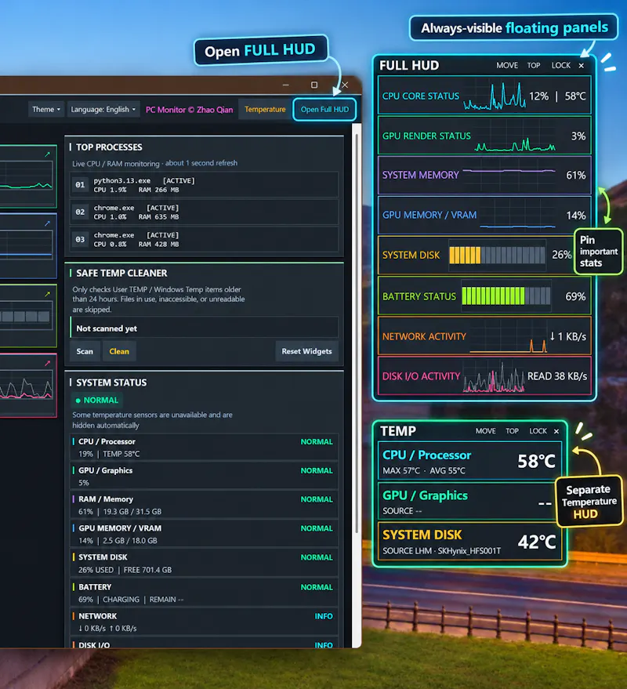
Task: Click MOVE in the FULL HUD panel
Action: 507,66
